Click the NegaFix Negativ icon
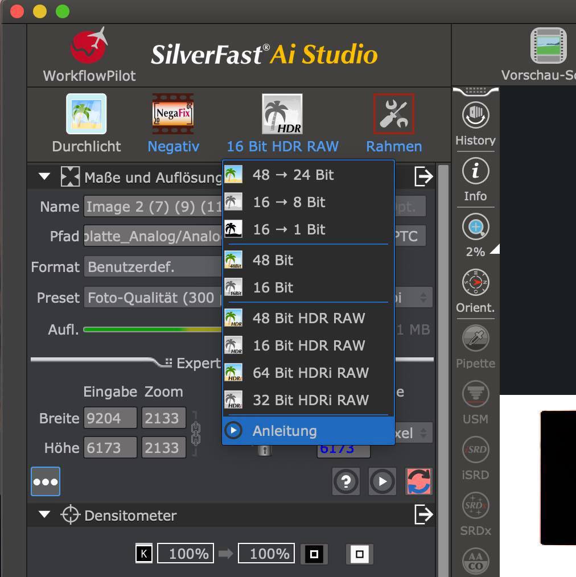Screen dimensions: 576x577 (x=173, y=114)
